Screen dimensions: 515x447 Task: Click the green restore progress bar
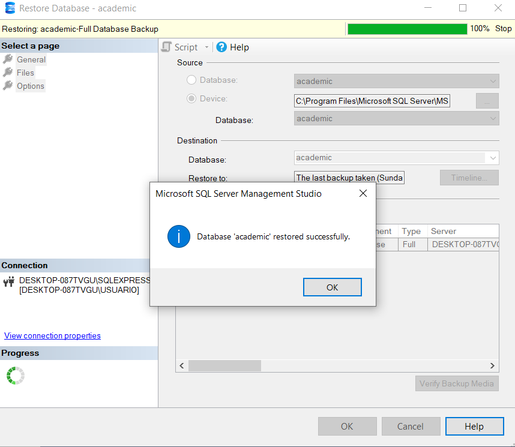[x=408, y=29]
